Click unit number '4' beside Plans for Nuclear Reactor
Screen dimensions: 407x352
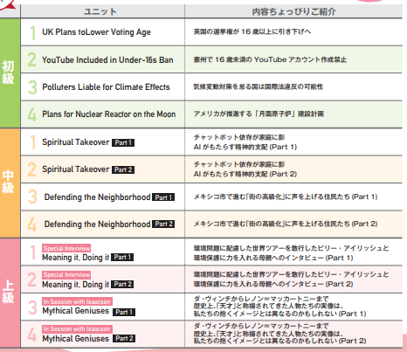(32, 114)
